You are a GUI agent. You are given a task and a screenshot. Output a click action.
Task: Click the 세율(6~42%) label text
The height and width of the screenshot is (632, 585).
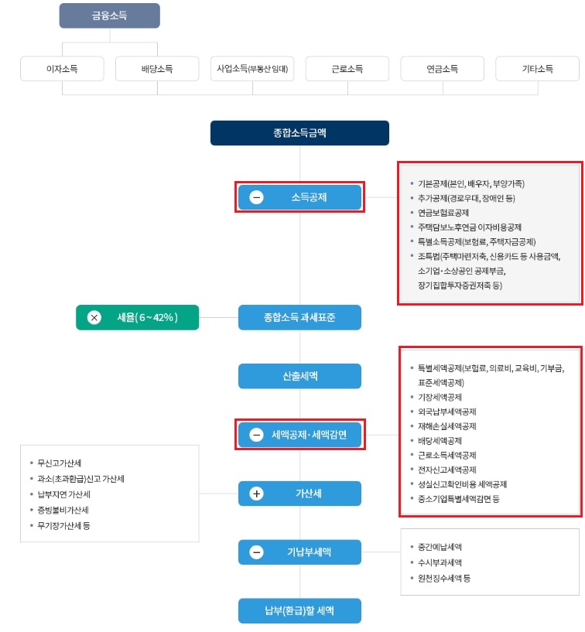pyautogui.click(x=147, y=317)
